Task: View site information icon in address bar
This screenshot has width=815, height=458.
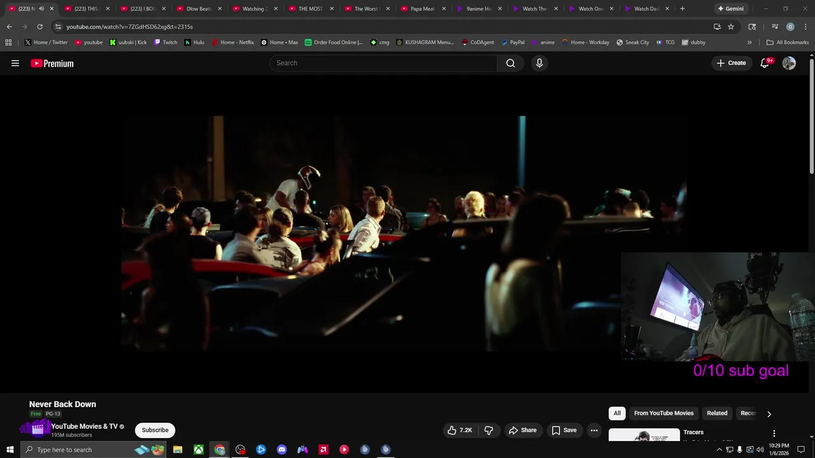Action: (57, 27)
